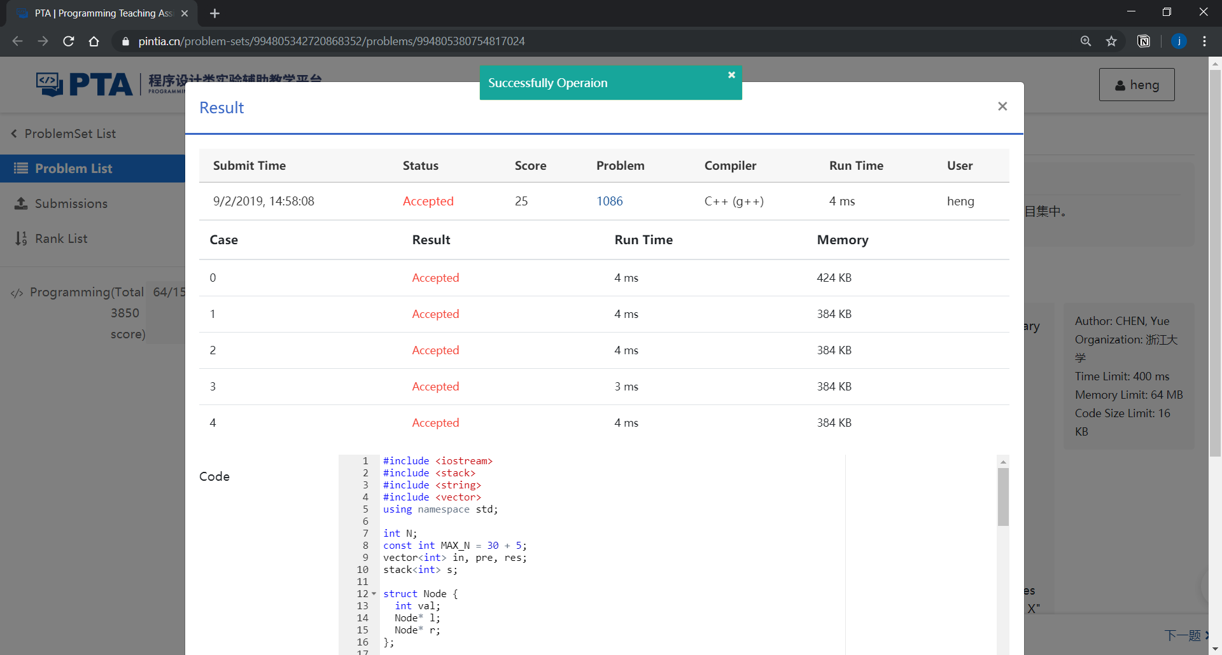
Task: Bookmark this page with the star icon
Action: pos(1111,41)
